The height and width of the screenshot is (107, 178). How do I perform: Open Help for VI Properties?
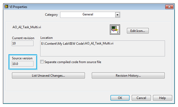pyautogui.click(x=163, y=98)
